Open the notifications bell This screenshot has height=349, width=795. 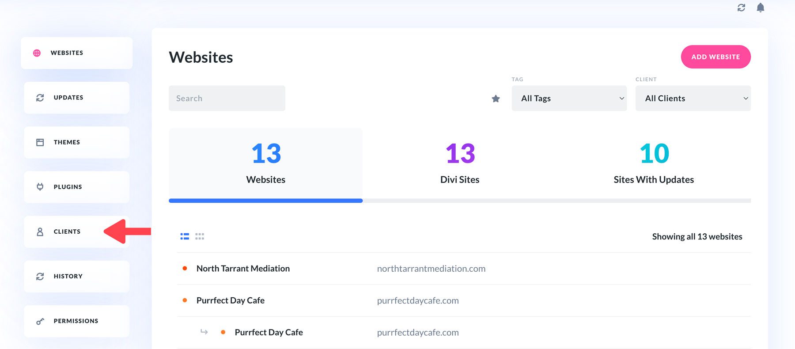click(760, 8)
